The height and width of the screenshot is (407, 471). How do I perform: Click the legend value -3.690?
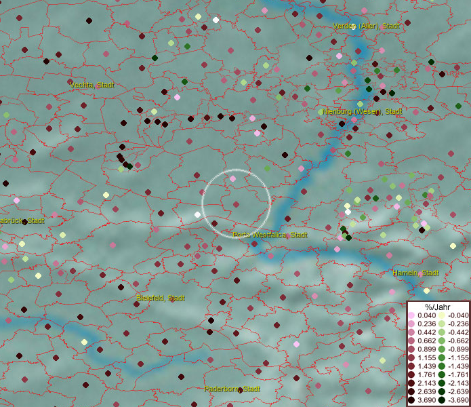[x=458, y=400]
